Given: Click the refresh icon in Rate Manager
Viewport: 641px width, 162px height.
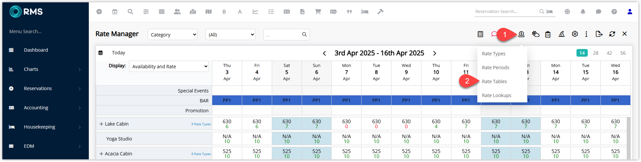Looking at the screenshot, I should [x=612, y=34].
